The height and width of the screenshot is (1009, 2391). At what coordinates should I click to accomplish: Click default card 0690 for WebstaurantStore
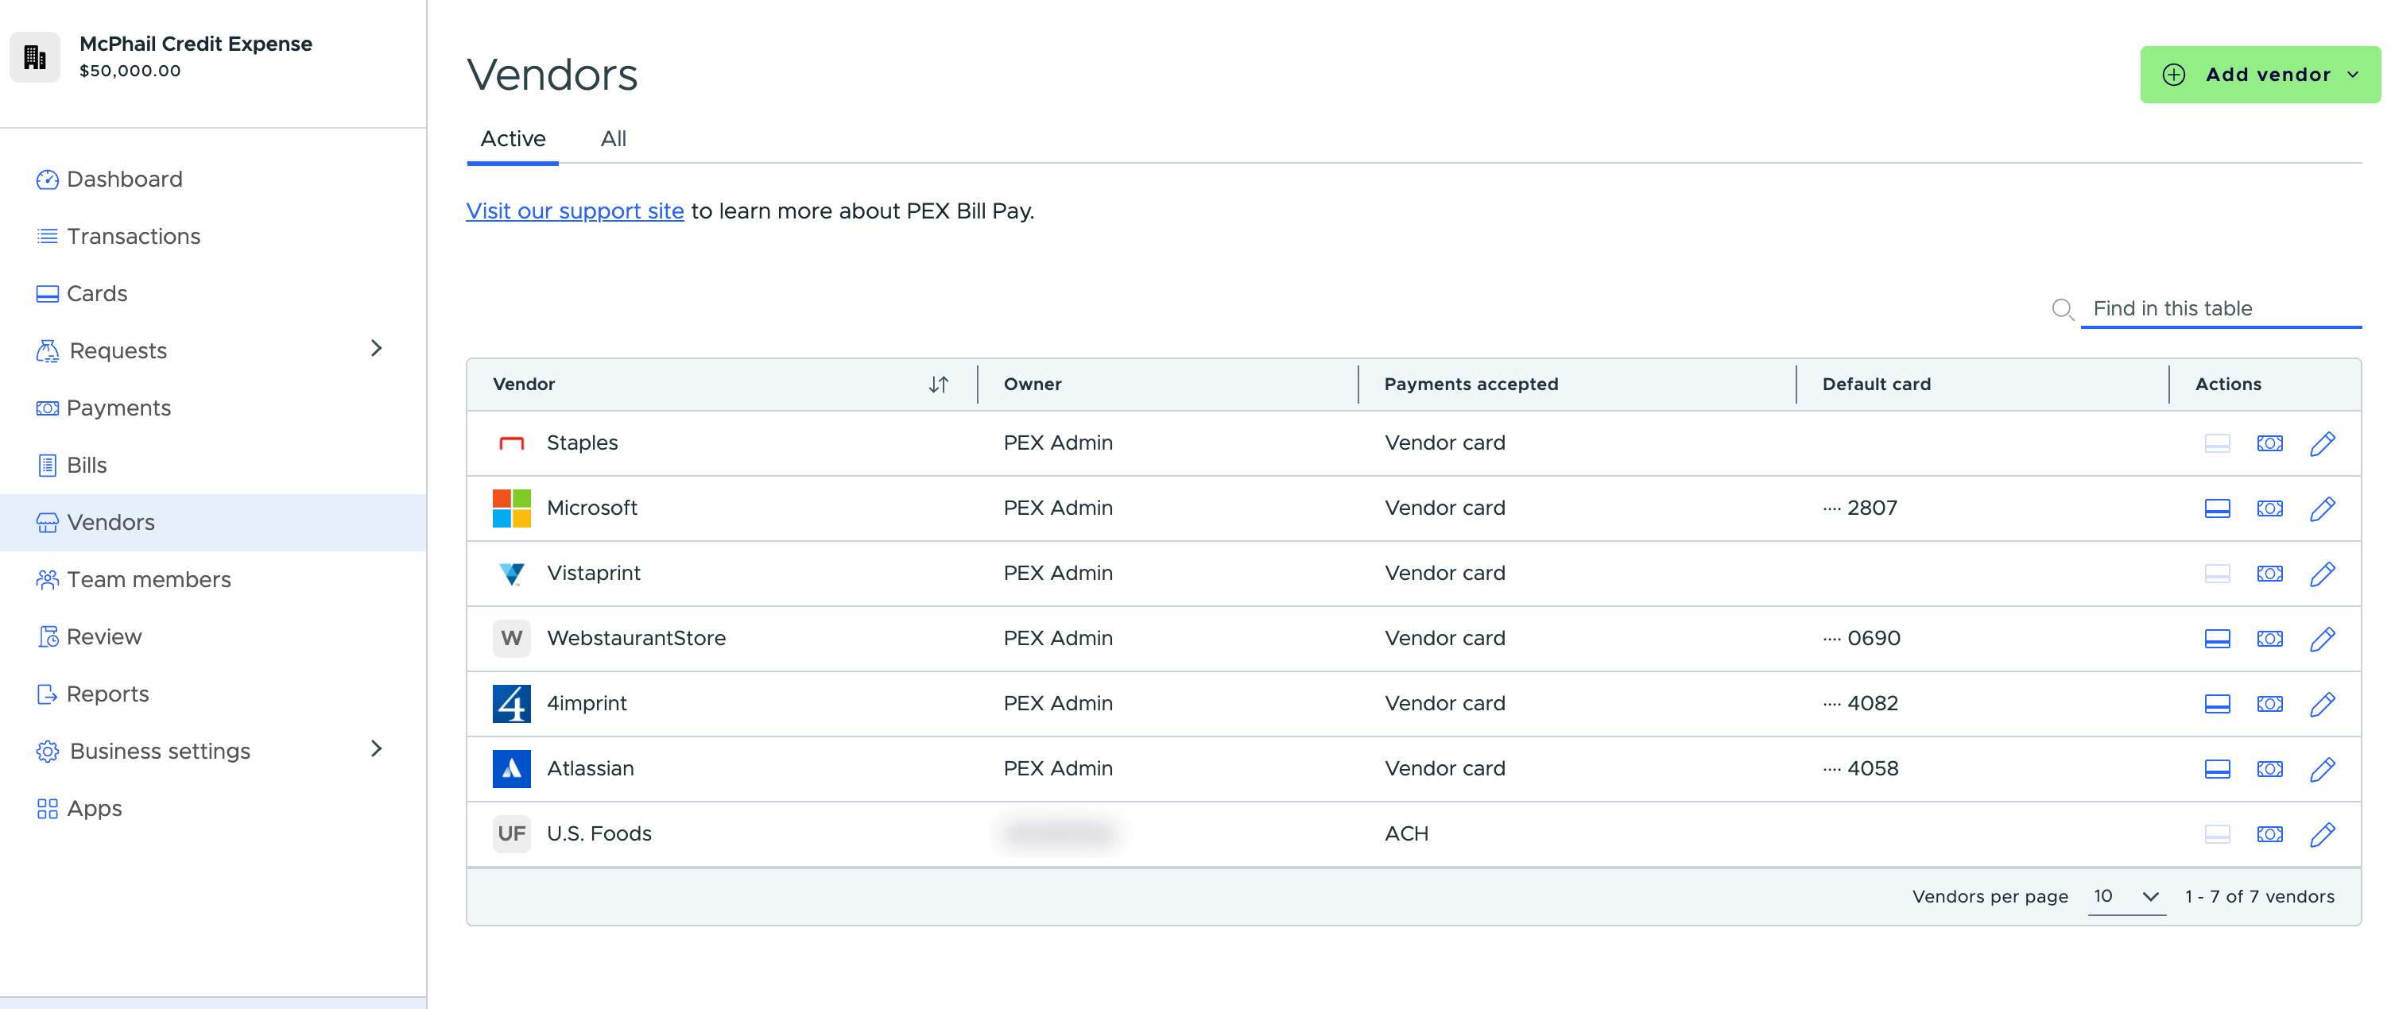click(x=1861, y=638)
